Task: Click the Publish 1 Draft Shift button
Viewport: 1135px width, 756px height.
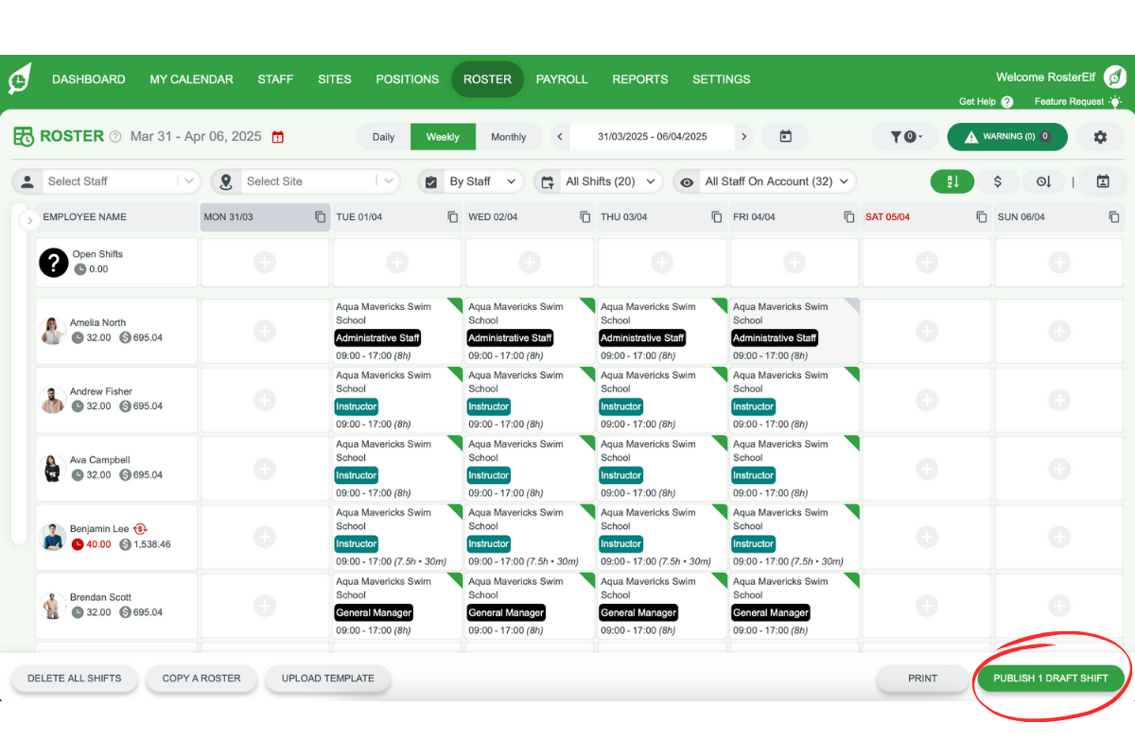Action: tap(1050, 678)
